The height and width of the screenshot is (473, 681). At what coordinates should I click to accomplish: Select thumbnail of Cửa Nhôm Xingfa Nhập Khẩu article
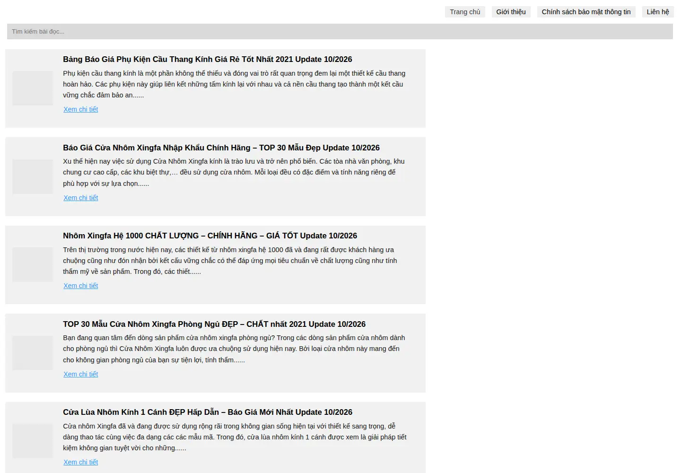click(x=33, y=176)
